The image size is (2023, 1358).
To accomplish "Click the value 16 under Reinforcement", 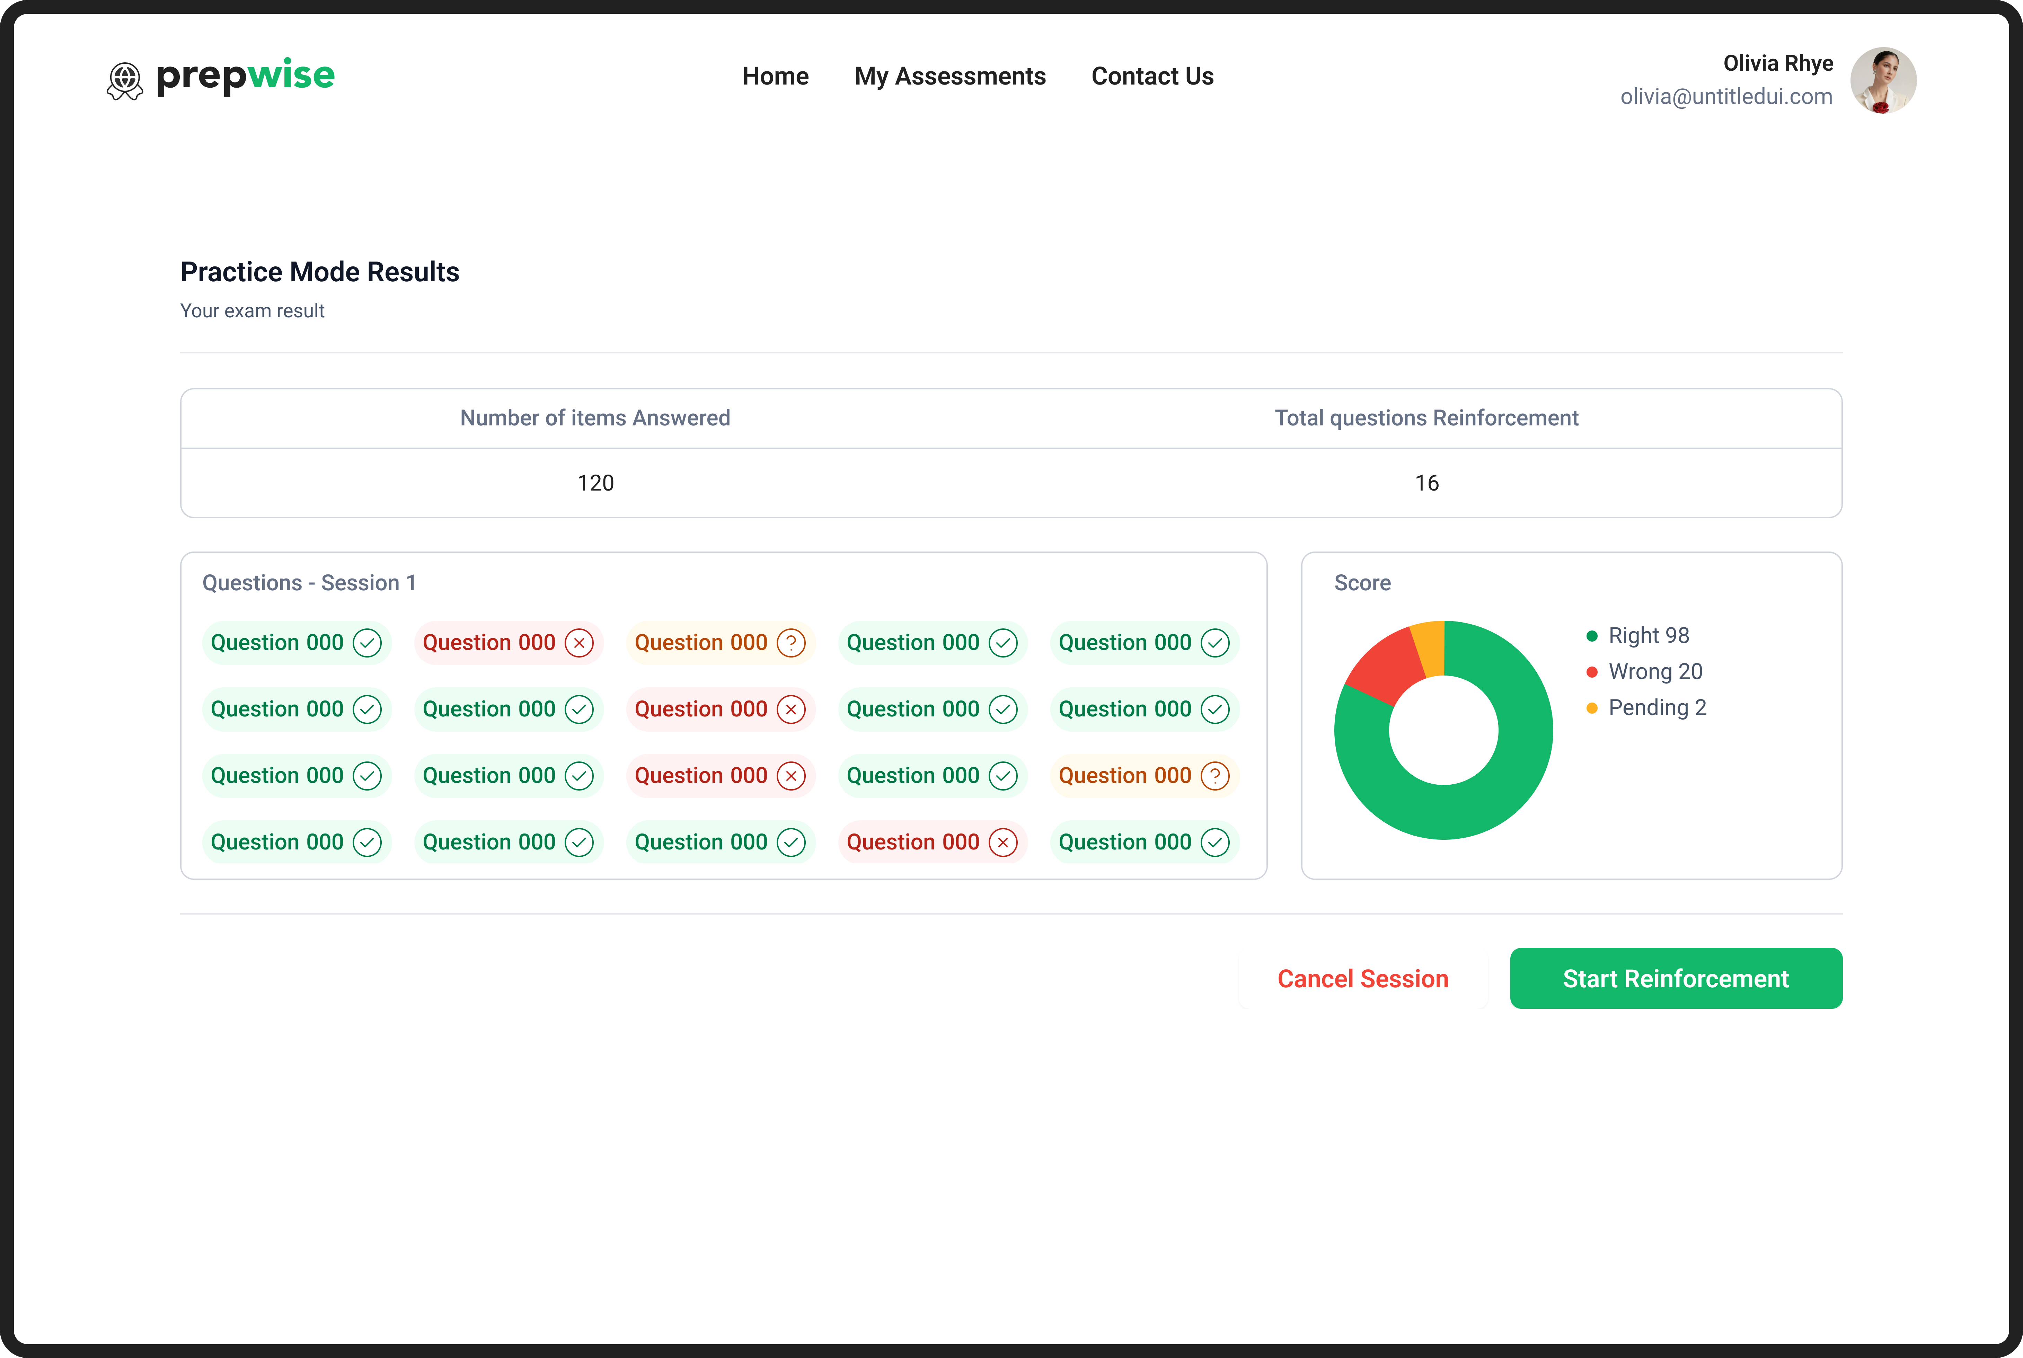I will 1426,483.
